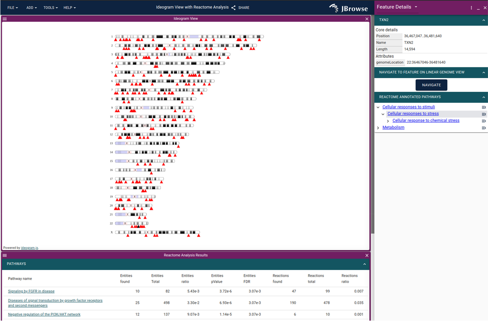Open the Ideogram View hamburger menu

pyautogui.click(x=5, y=19)
